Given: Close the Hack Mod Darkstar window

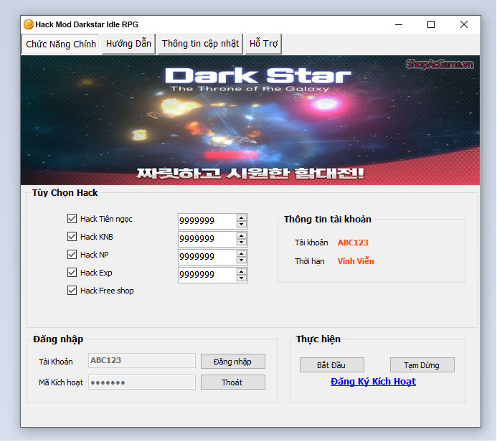Looking at the screenshot, I should tap(464, 24).
